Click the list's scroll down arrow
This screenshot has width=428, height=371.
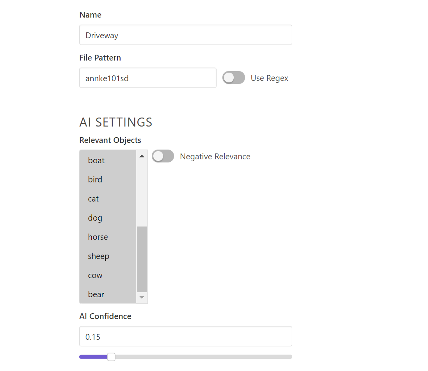[x=142, y=297]
